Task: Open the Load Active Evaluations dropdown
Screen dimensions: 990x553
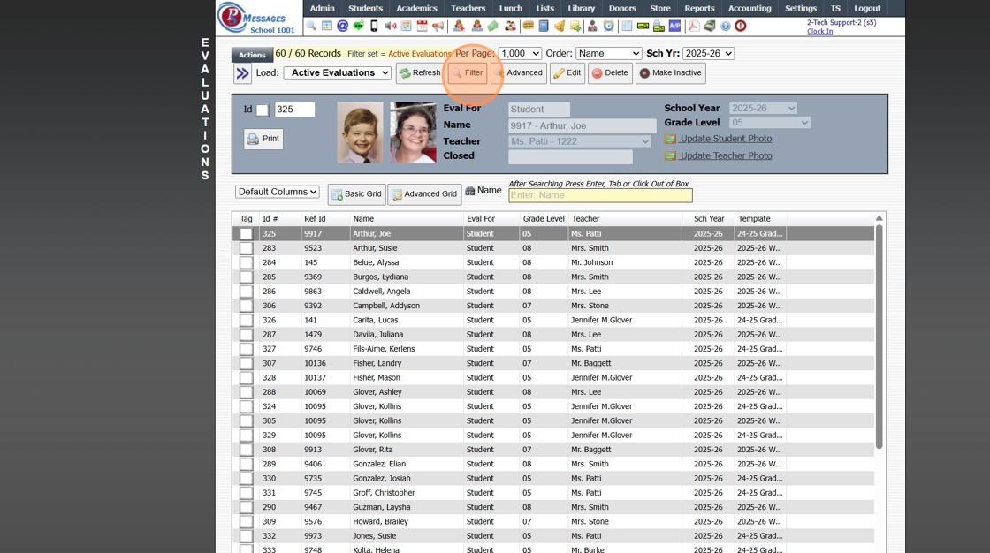Action: (x=337, y=73)
